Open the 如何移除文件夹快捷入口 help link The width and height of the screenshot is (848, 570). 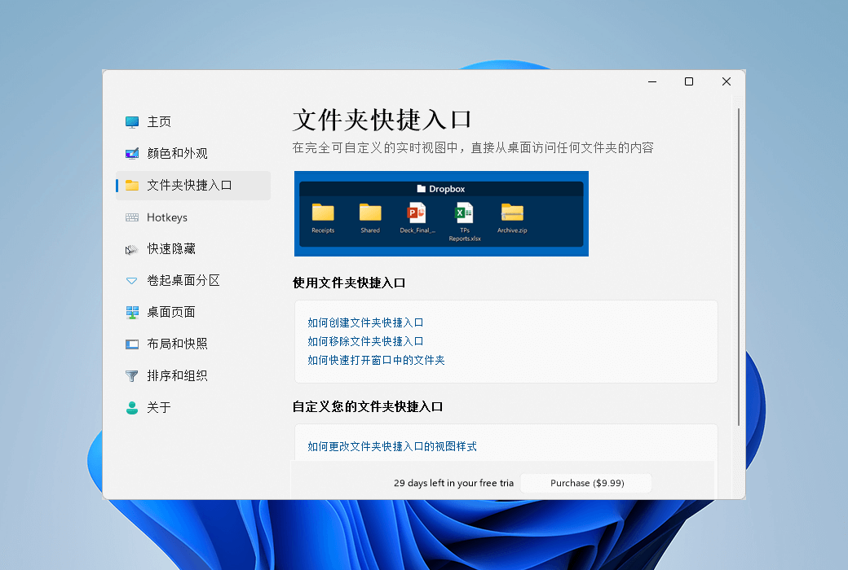click(365, 341)
